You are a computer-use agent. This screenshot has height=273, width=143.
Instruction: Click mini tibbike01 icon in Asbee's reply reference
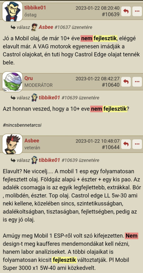(x=35, y=160)
